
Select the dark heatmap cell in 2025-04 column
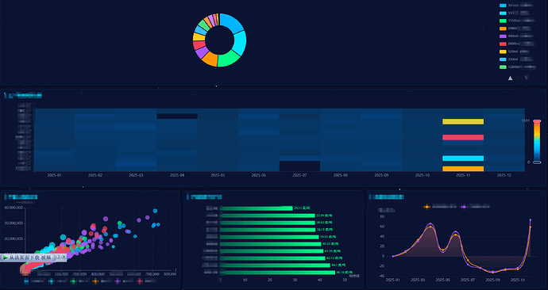coord(177,116)
